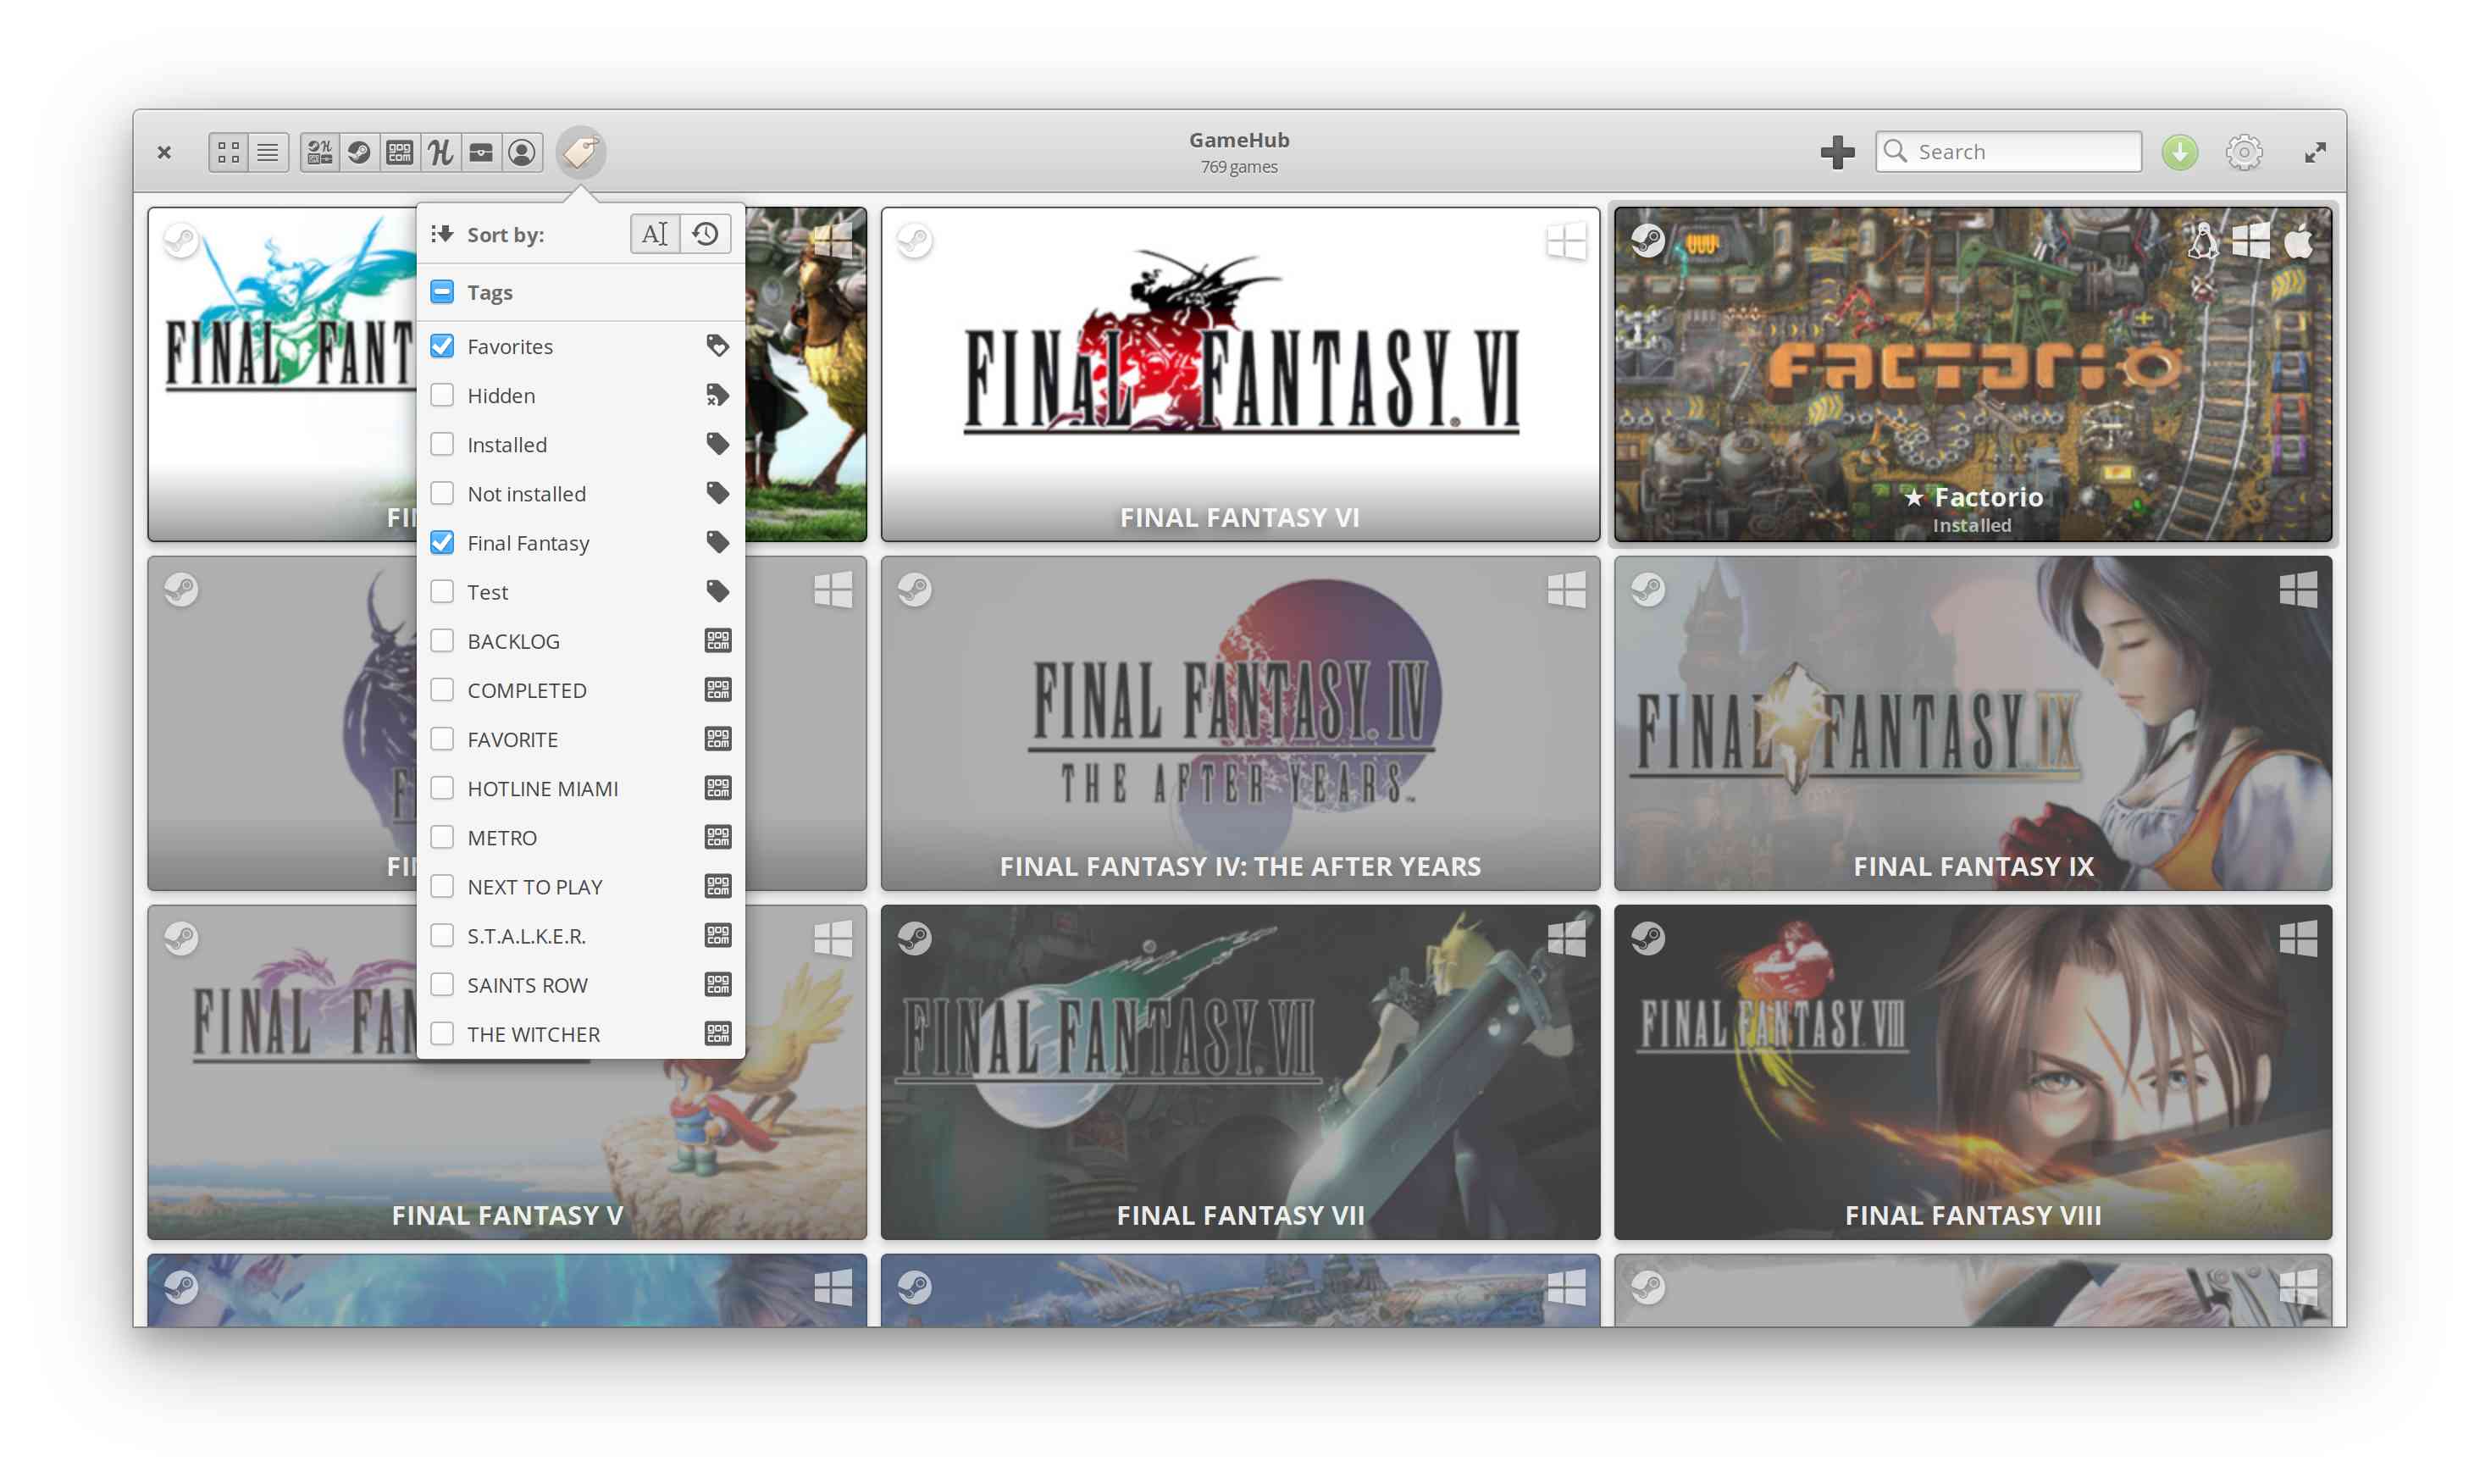This screenshot has height=1484, width=2480.
Task: Open GameHub settings gear
Action: click(x=2245, y=152)
